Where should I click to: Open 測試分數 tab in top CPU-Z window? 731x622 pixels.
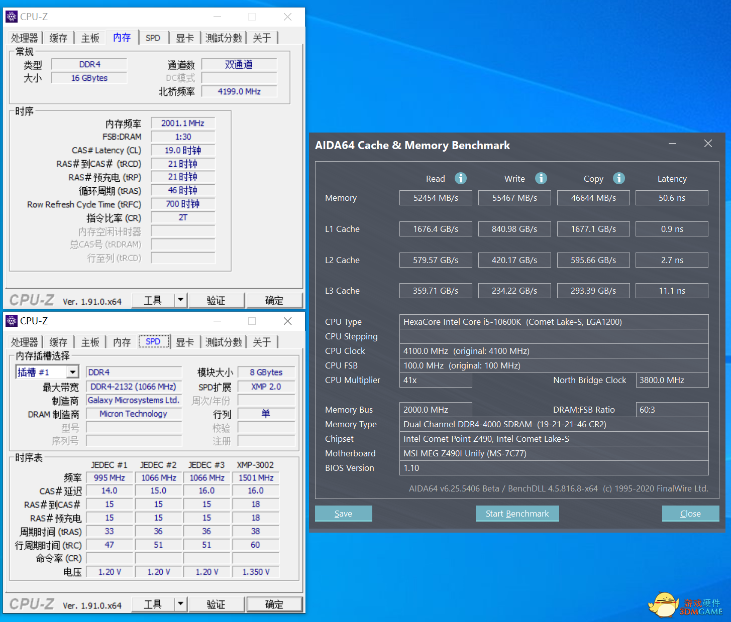point(224,38)
